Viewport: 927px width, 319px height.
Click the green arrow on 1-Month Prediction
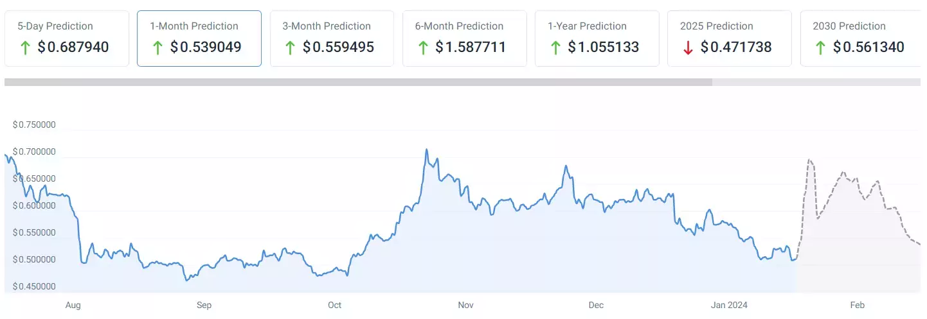tap(157, 47)
